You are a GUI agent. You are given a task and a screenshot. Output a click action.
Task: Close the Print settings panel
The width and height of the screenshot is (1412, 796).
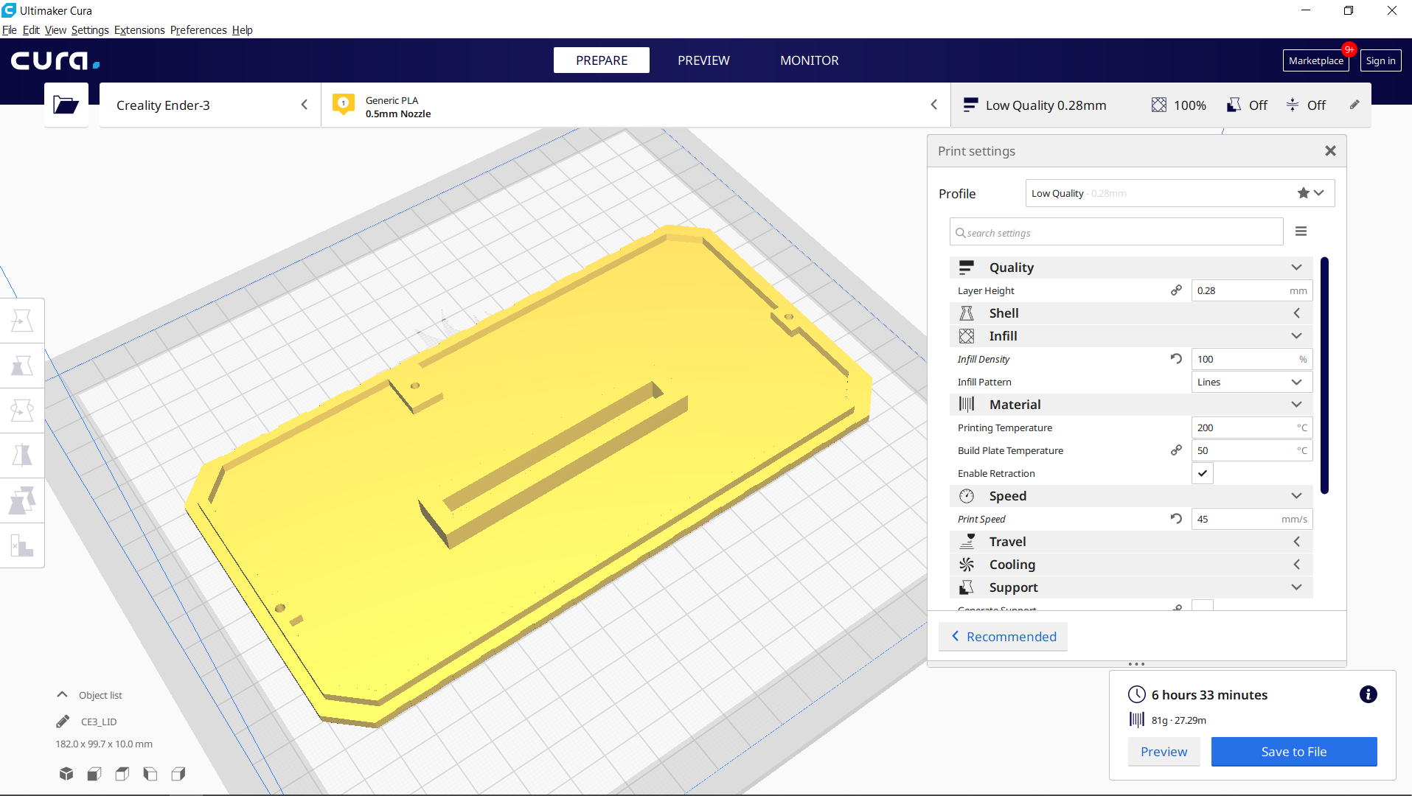[1330, 151]
